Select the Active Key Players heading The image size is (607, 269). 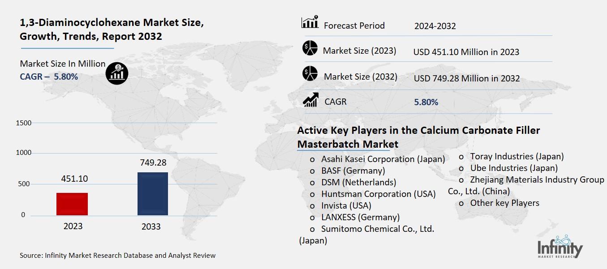[x=418, y=137]
